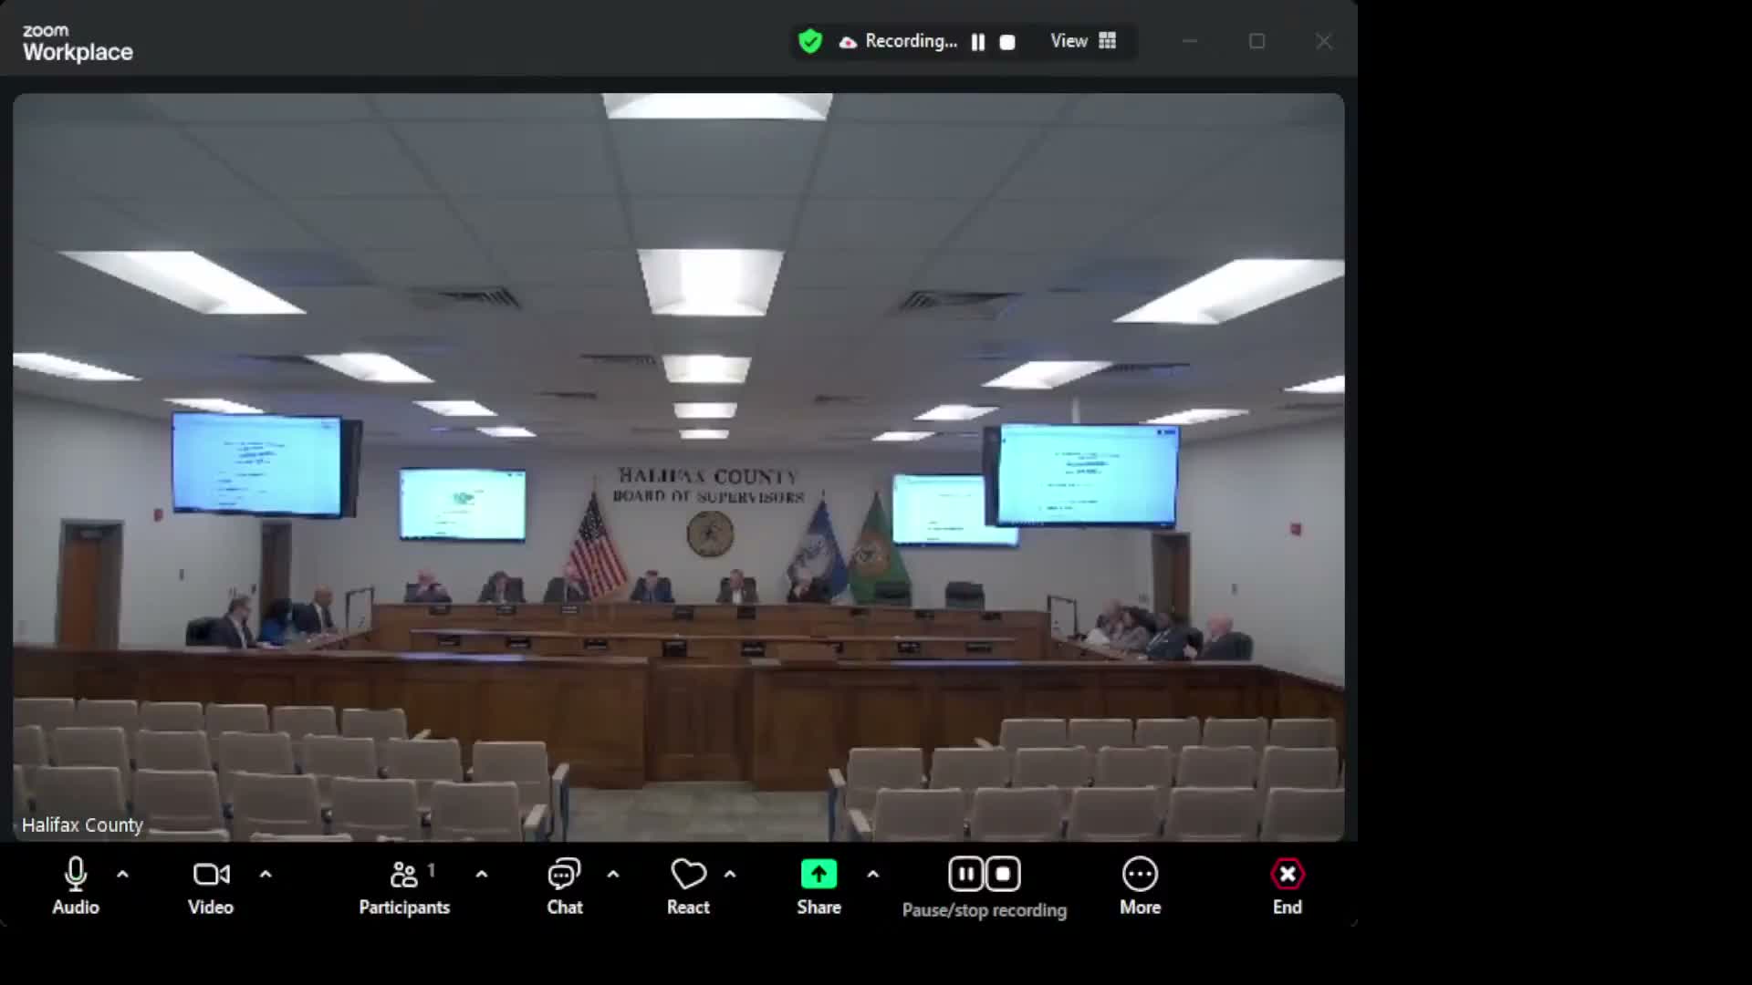Stop the Video camera
The width and height of the screenshot is (1752, 985).
point(211,874)
